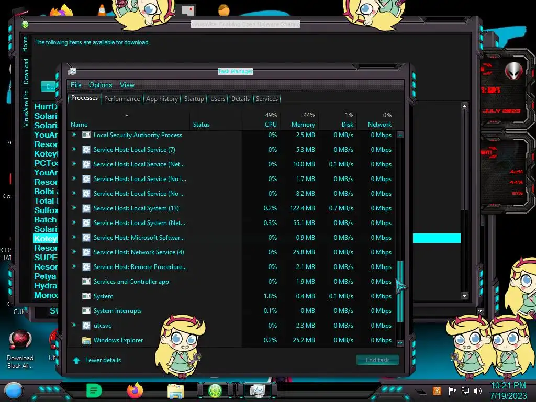Click the System process icon
This screenshot has width=536, height=402.
coord(86,296)
